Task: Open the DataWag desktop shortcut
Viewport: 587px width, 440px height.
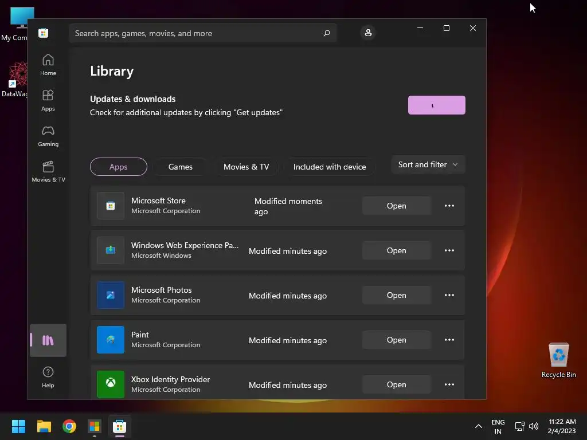Action: pyautogui.click(x=15, y=79)
